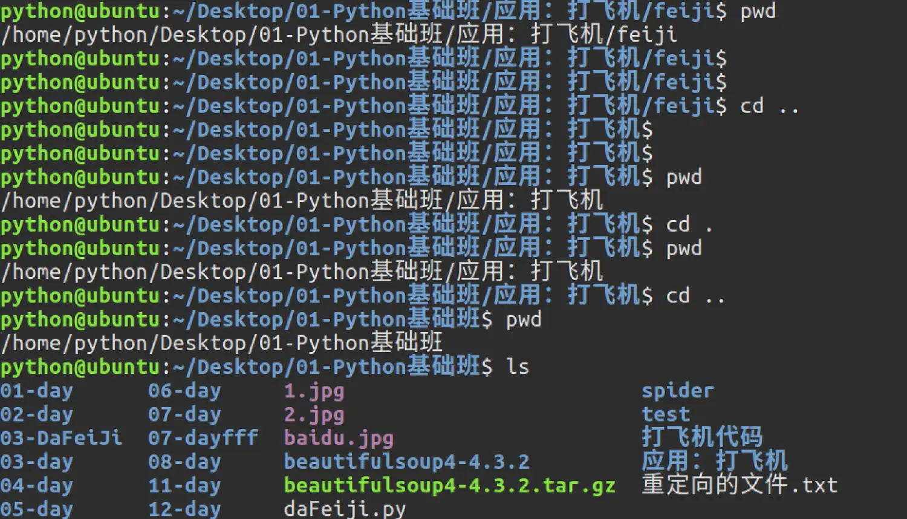The width and height of the screenshot is (907, 519).
Task: Click the pwd command after 01-Python基础班$ prompt
Action: pos(524,320)
